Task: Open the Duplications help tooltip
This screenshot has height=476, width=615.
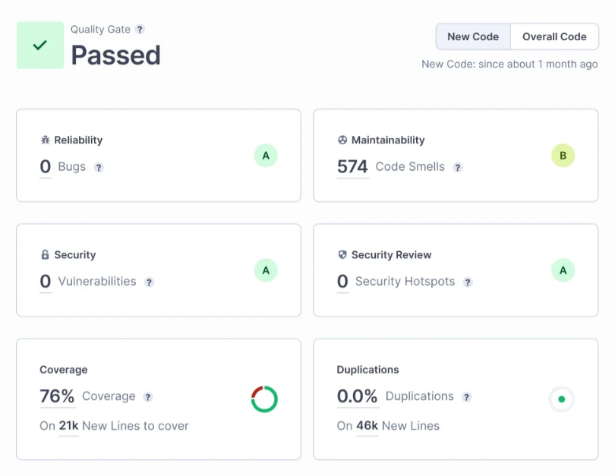Action: (x=468, y=396)
